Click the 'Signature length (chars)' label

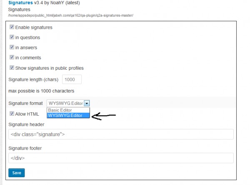pos(33,79)
